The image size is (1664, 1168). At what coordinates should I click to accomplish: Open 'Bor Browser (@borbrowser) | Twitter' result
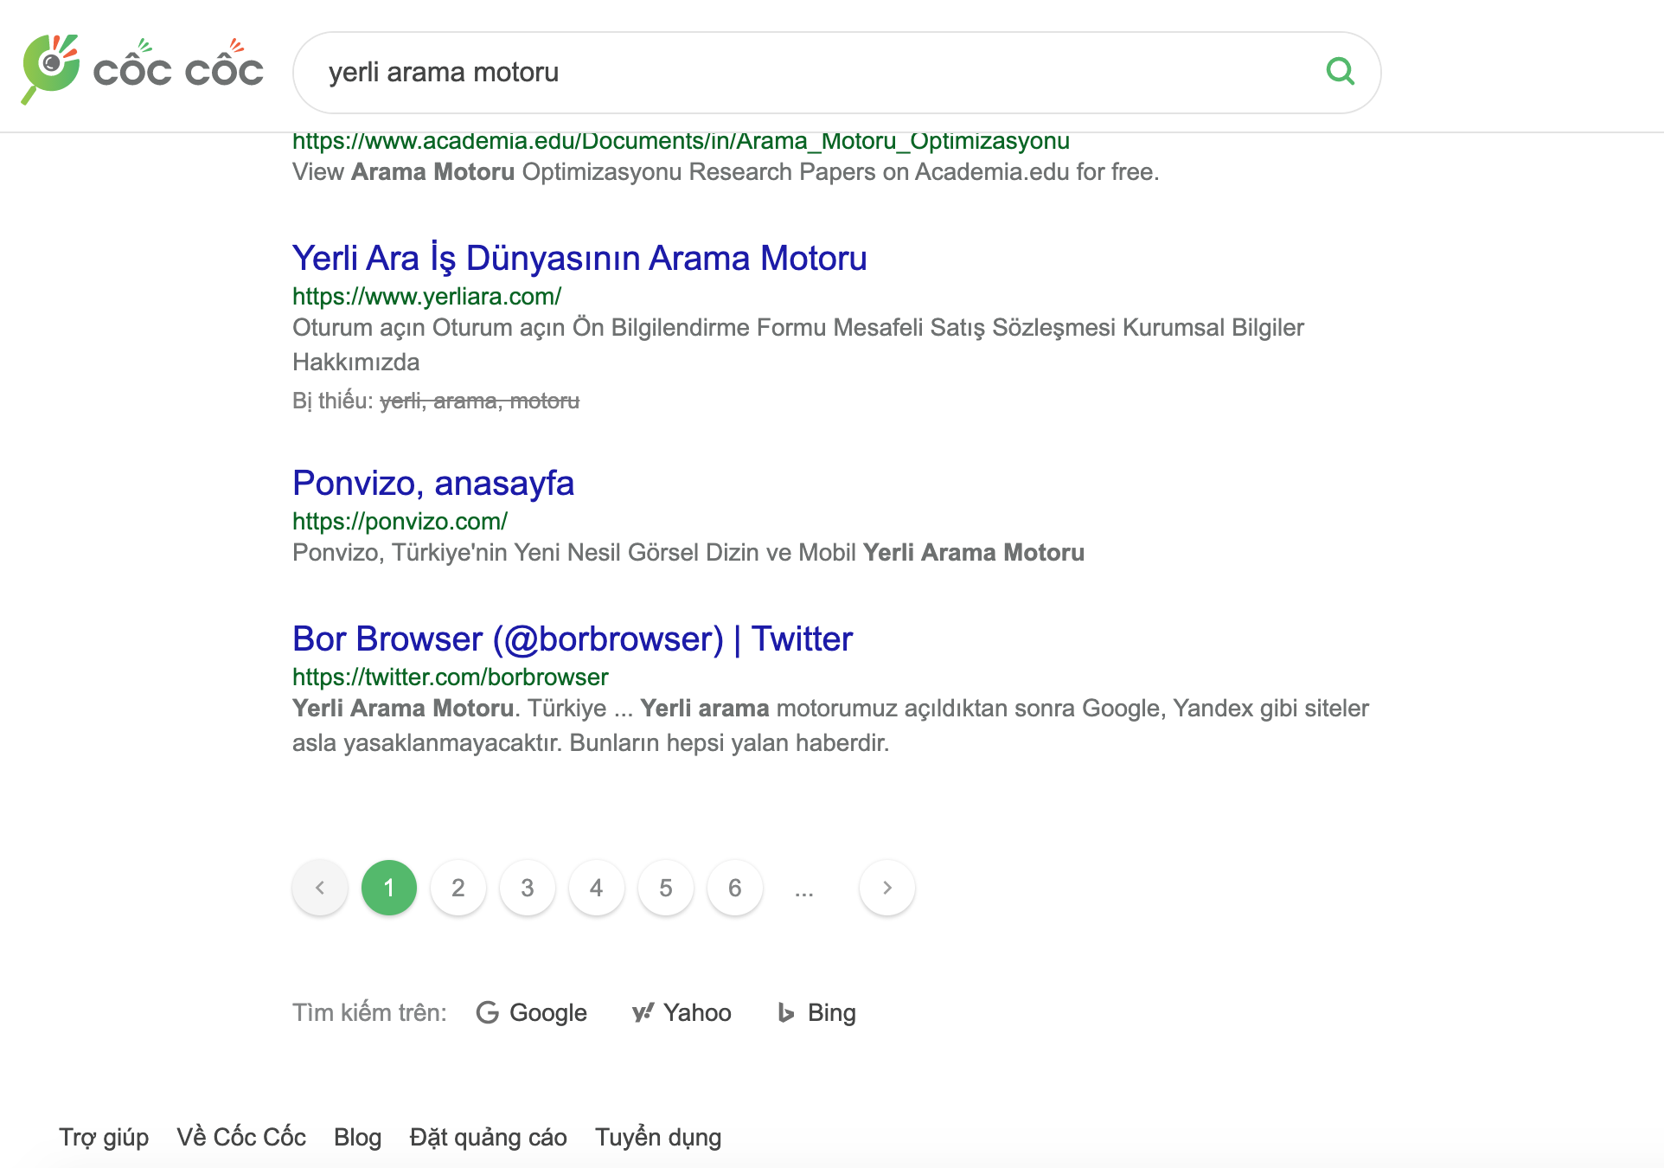[x=573, y=639]
